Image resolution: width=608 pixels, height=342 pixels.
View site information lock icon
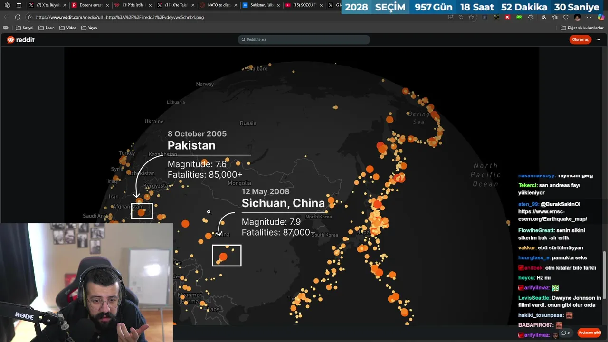(30, 17)
